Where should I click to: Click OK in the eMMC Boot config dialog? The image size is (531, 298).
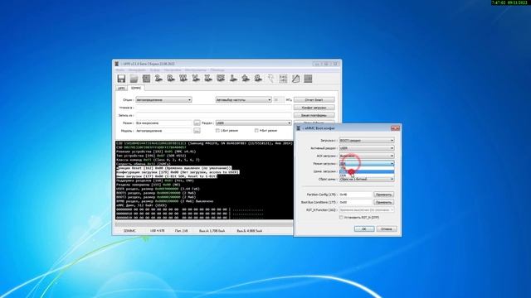(x=364, y=228)
